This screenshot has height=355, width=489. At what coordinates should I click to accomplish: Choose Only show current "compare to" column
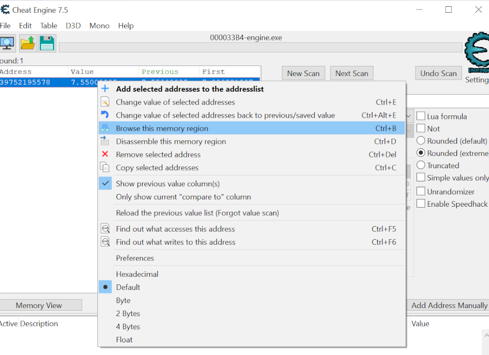[x=252, y=197]
